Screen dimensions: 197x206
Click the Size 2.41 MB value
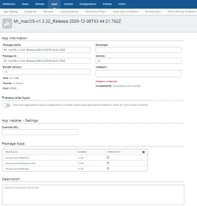pos(14,78)
